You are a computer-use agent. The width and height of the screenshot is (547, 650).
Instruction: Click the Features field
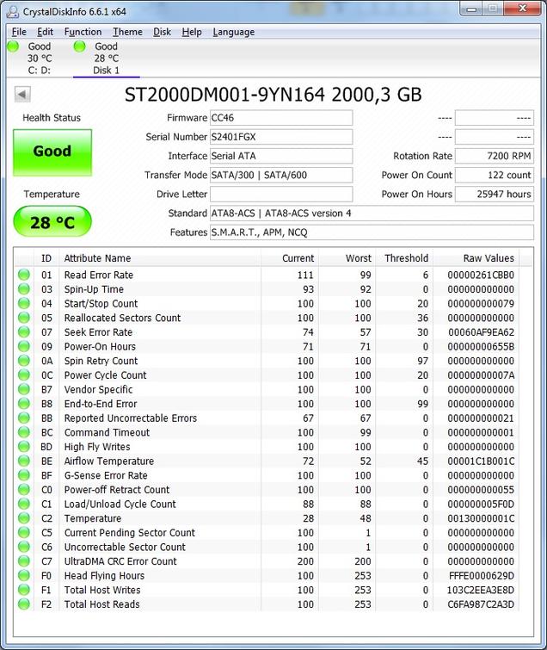click(x=372, y=232)
